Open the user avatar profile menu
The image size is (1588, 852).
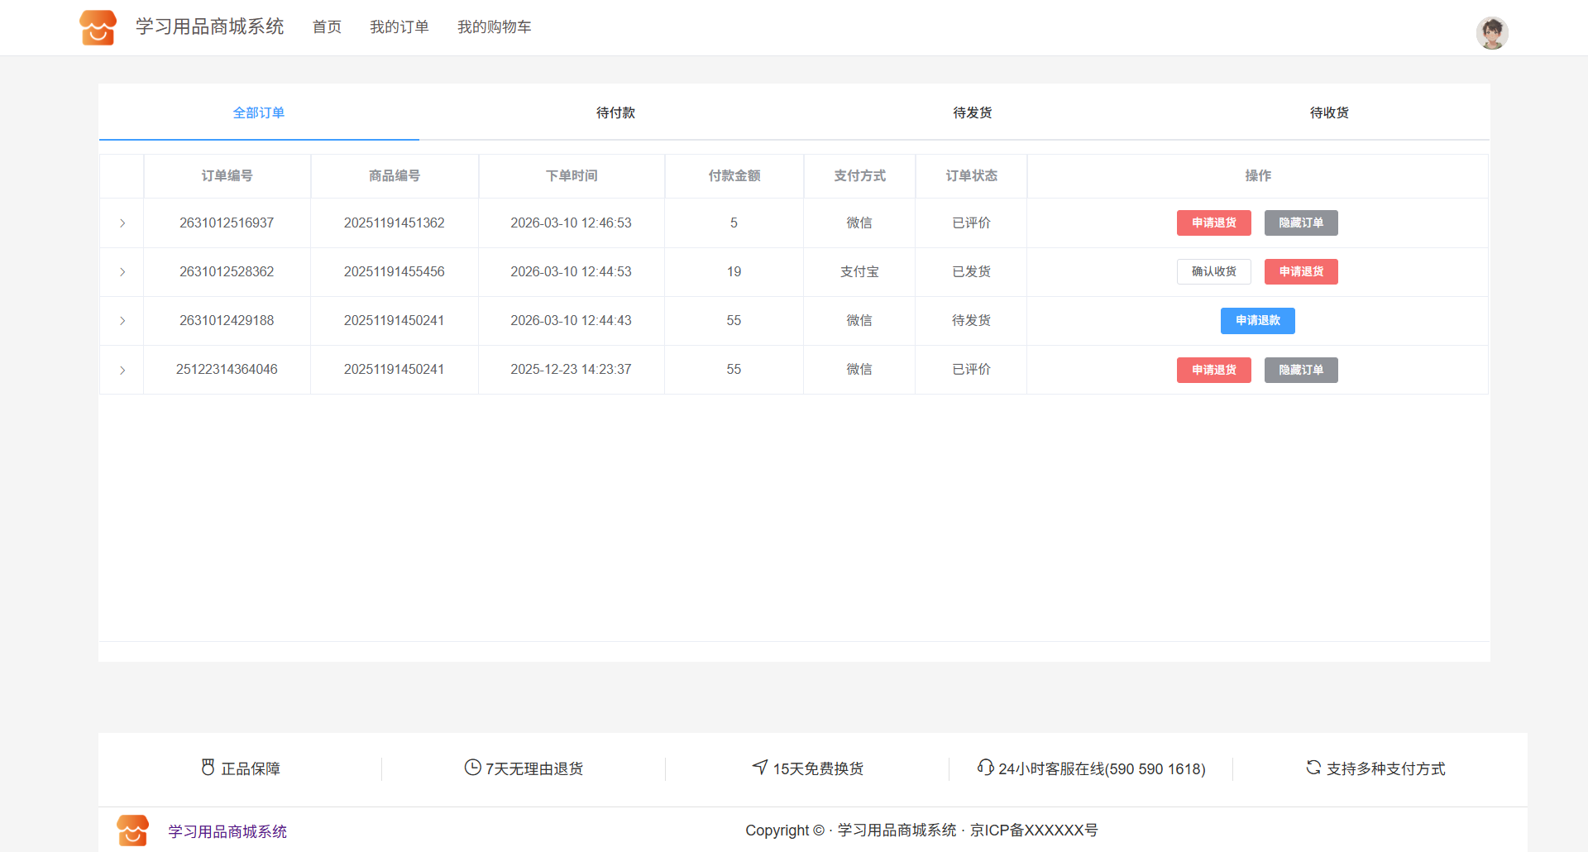click(1491, 33)
